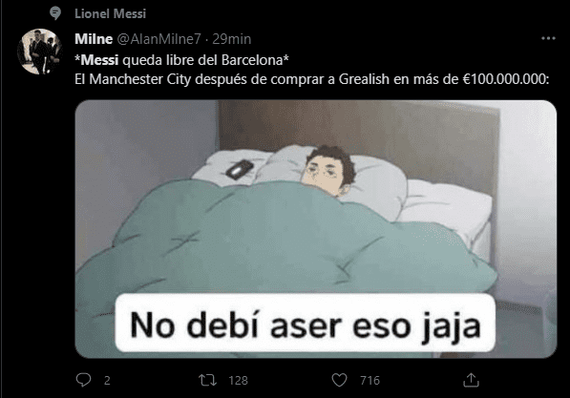
Task: Click the phone lying on the pillow
Action: [240, 169]
